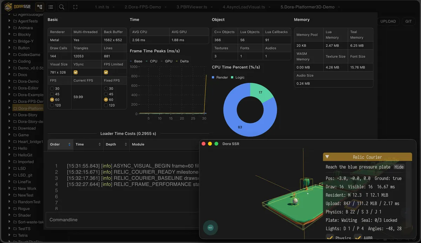The width and height of the screenshot is (421, 243).
Task: Toggle the VSync checkbox
Action: (75, 72)
